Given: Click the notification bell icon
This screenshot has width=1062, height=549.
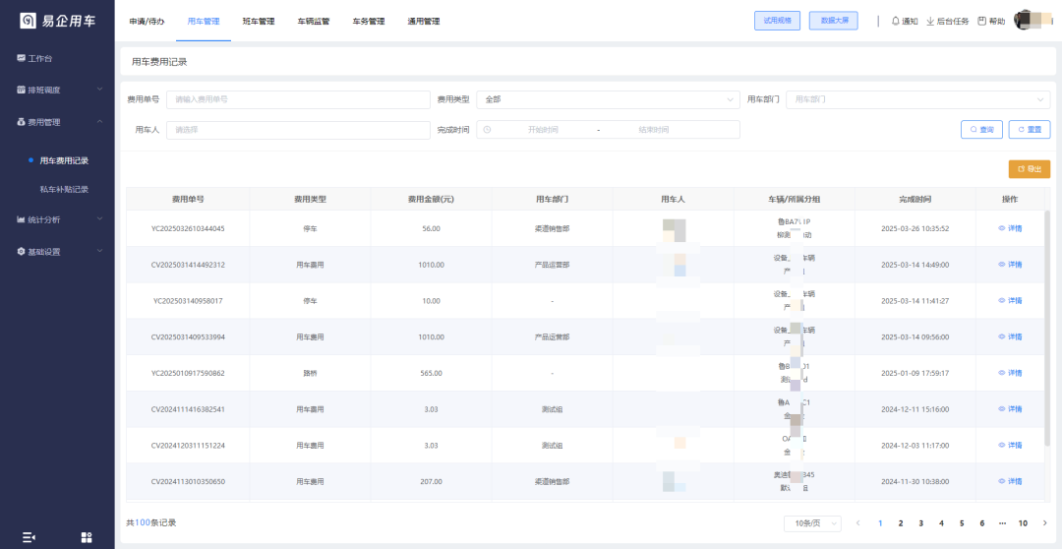Looking at the screenshot, I should tap(896, 21).
